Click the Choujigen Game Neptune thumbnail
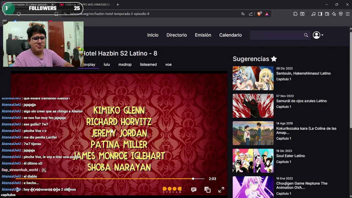 (253, 187)
